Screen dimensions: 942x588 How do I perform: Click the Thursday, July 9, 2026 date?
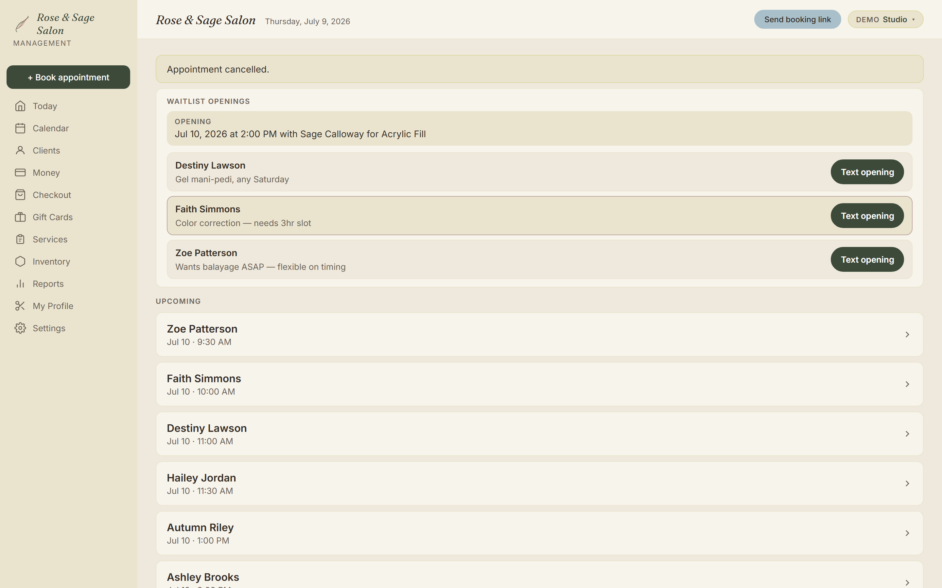point(307,21)
